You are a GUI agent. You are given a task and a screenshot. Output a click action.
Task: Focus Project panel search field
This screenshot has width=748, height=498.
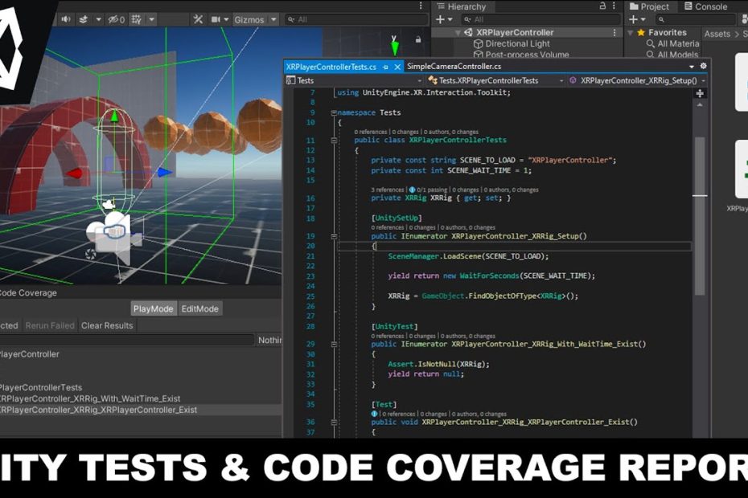[x=696, y=19]
